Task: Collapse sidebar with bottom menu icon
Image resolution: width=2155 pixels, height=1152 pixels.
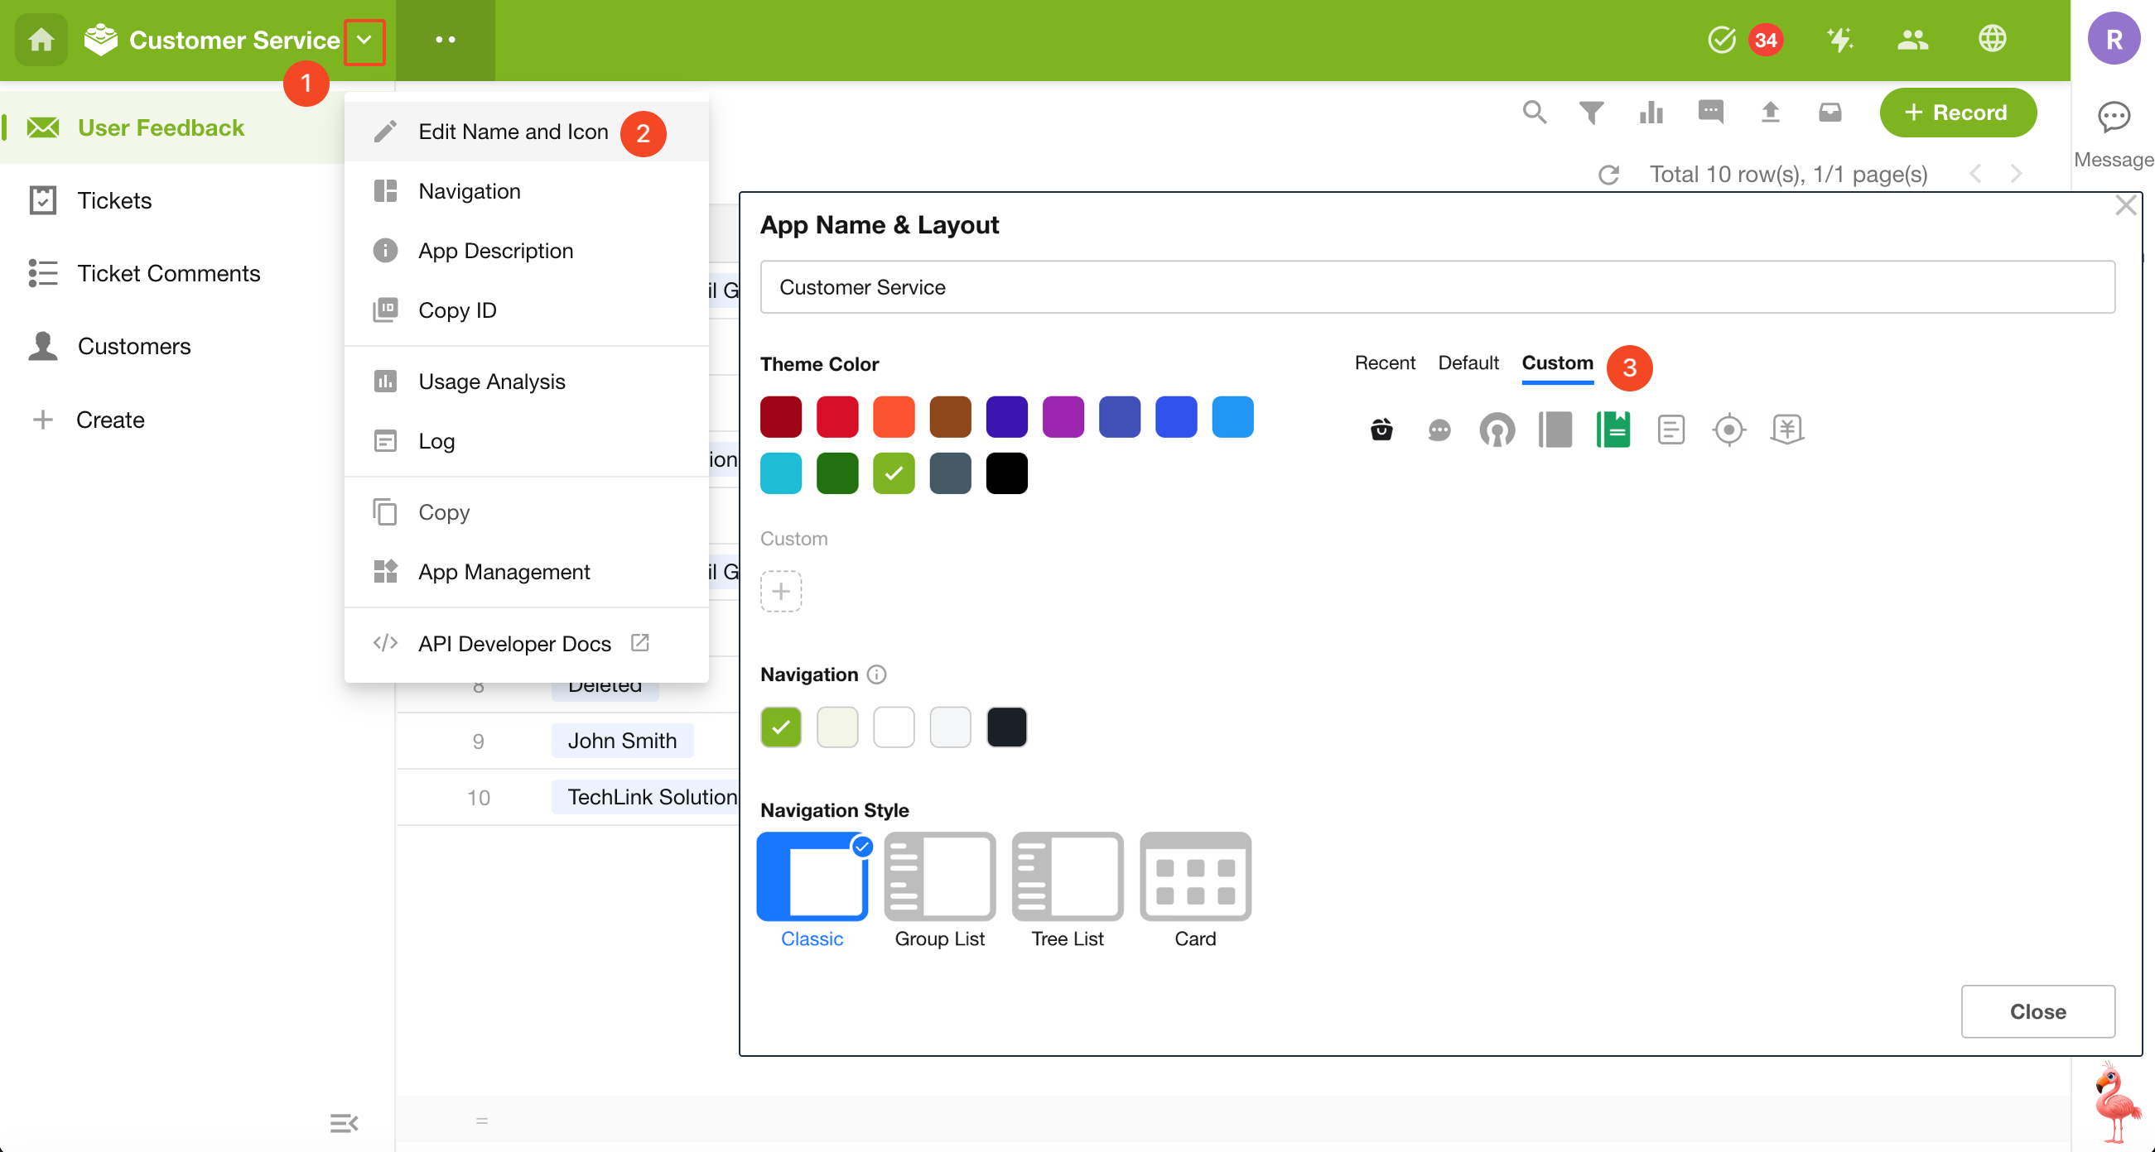Action: click(x=343, y=1123)
